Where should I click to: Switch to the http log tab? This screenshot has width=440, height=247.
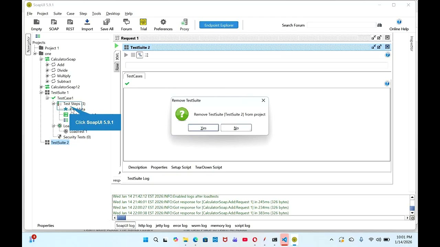(145, 226)
